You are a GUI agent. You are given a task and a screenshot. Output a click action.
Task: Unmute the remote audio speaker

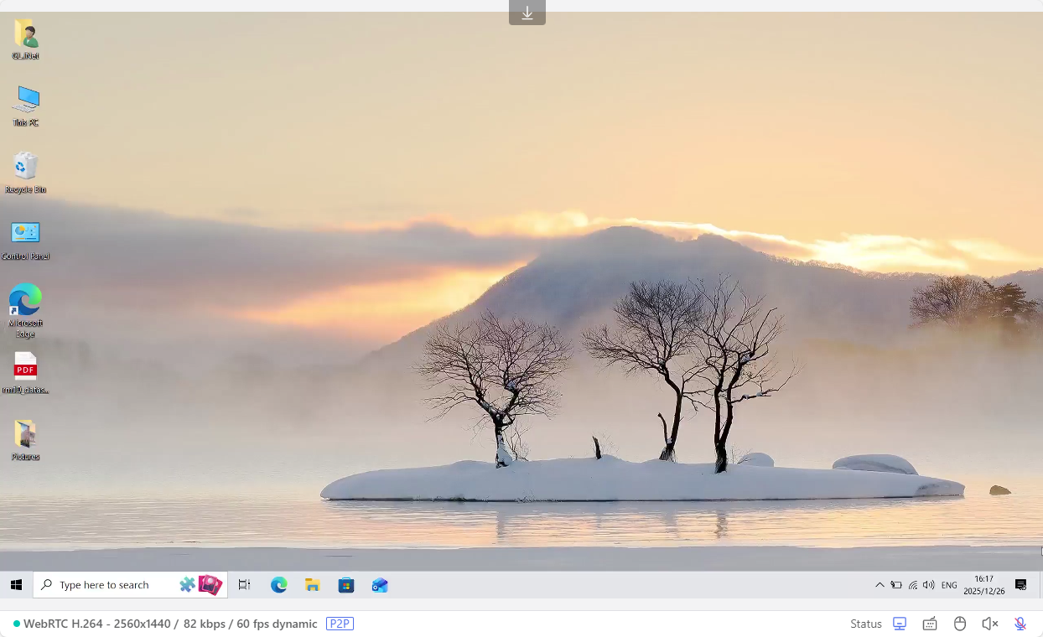coord(990,624)
